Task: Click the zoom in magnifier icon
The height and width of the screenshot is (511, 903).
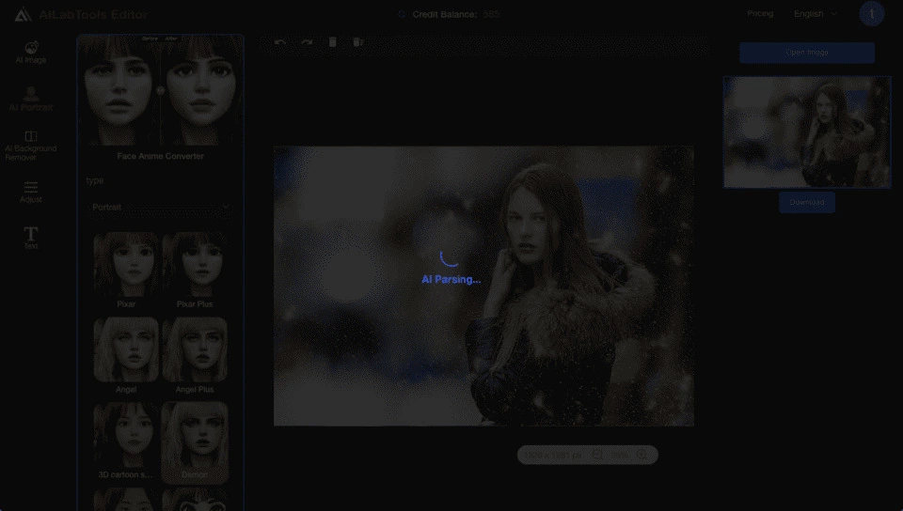Action: point(642,455)
